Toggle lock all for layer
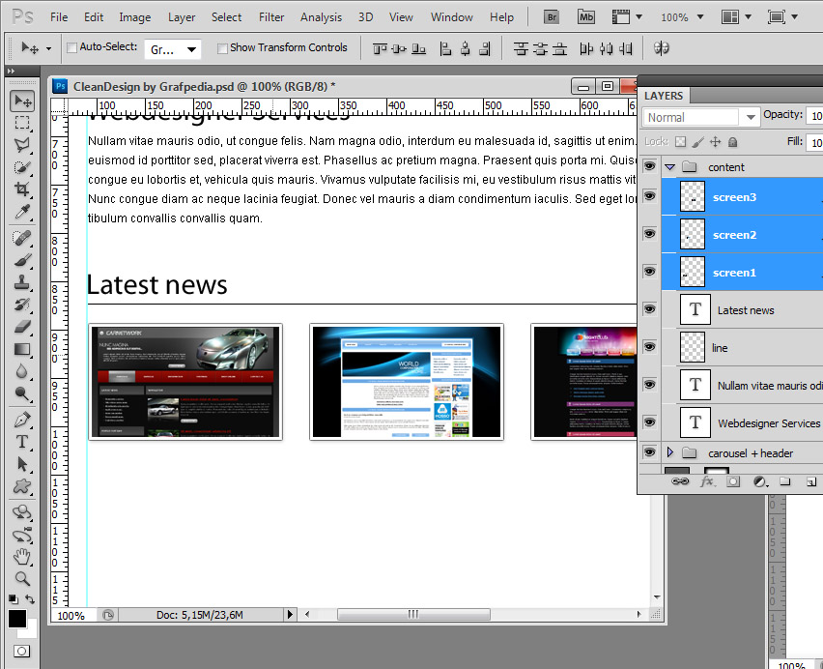Viewport: 823px width, 669px height. tap(733, 142)
